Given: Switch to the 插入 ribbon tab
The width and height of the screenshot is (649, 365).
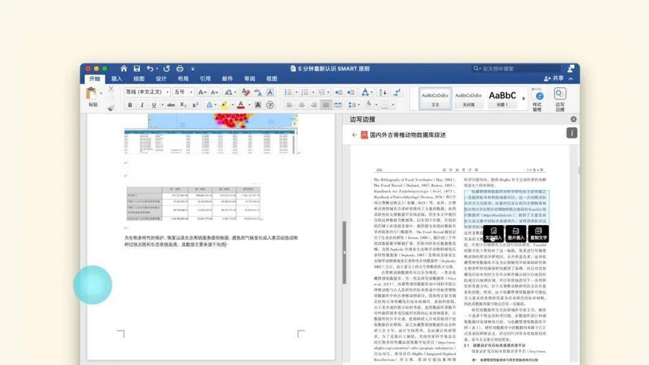Looking at the screenshot, I should (x=117, y=79).
